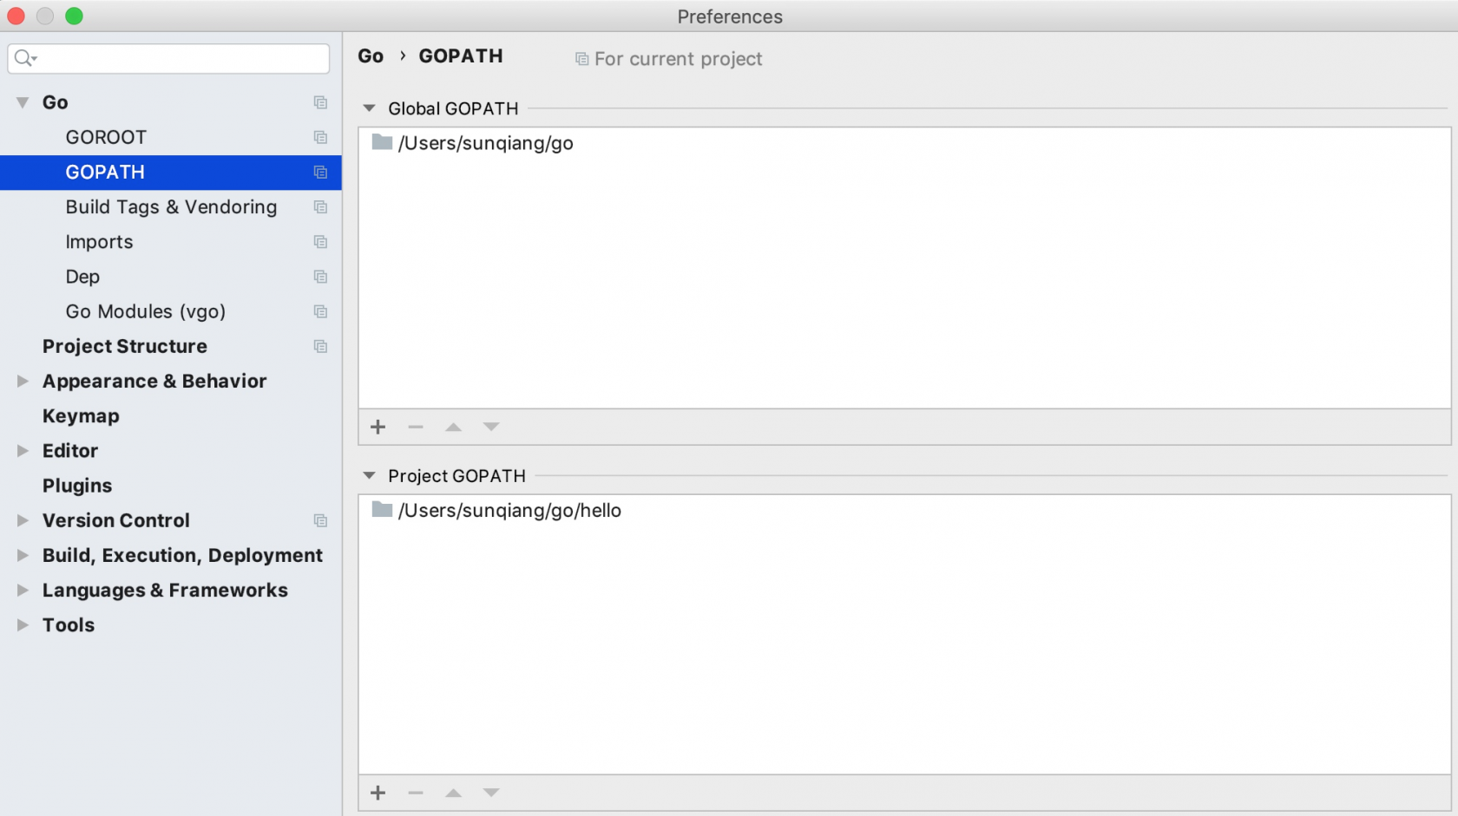The width and height of the screenshot is (1458, 816).
Task: Click the project-level icon beside Dep
Action: (320, 277)
